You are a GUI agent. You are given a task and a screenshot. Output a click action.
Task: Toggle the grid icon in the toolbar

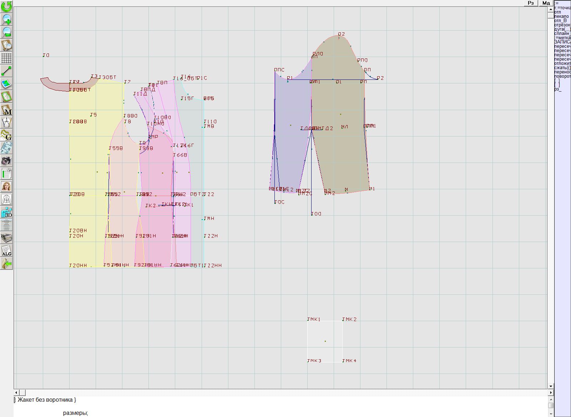(x=6, y=58)
